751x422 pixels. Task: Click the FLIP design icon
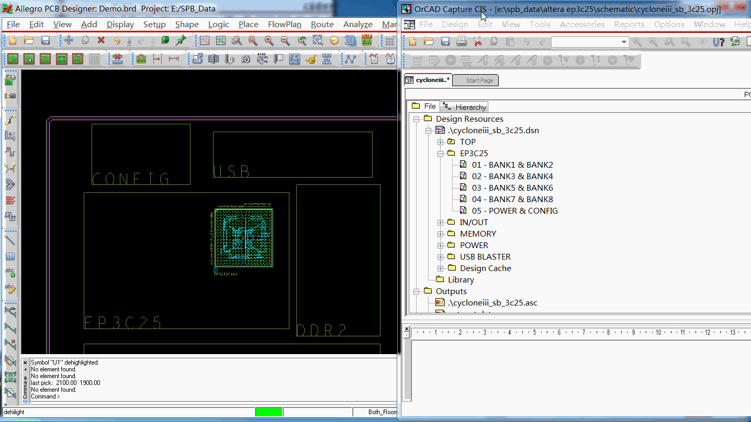pos(367,41)
